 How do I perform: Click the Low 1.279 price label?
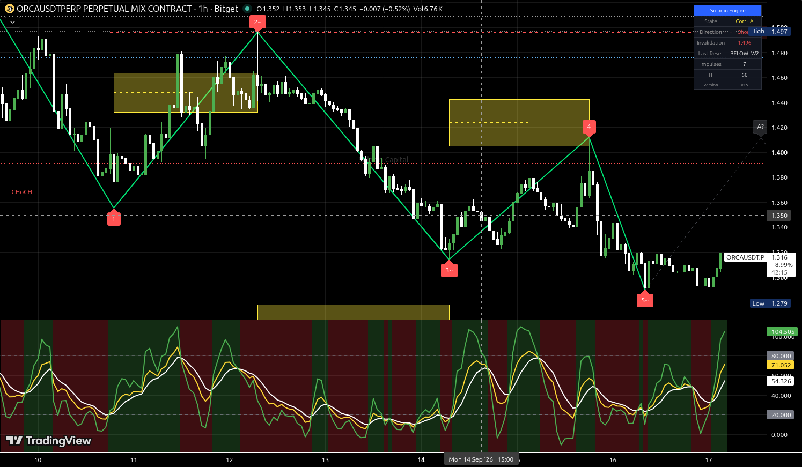click(770, 303)
